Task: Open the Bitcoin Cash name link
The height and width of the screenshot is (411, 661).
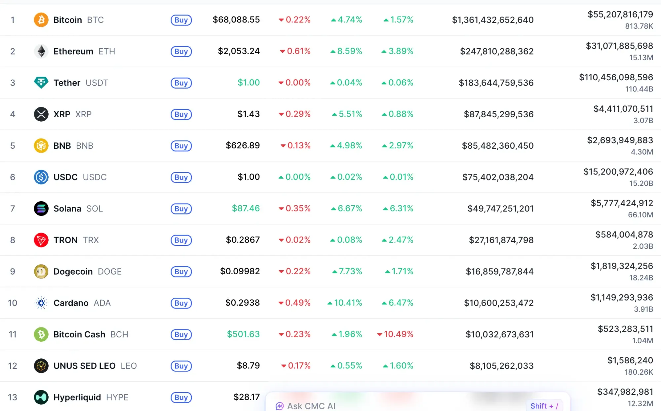Action: (79, 334)
